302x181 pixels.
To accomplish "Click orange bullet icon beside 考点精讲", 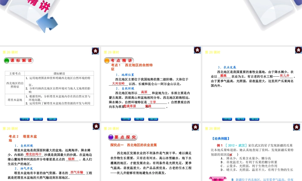I will 107,61.
